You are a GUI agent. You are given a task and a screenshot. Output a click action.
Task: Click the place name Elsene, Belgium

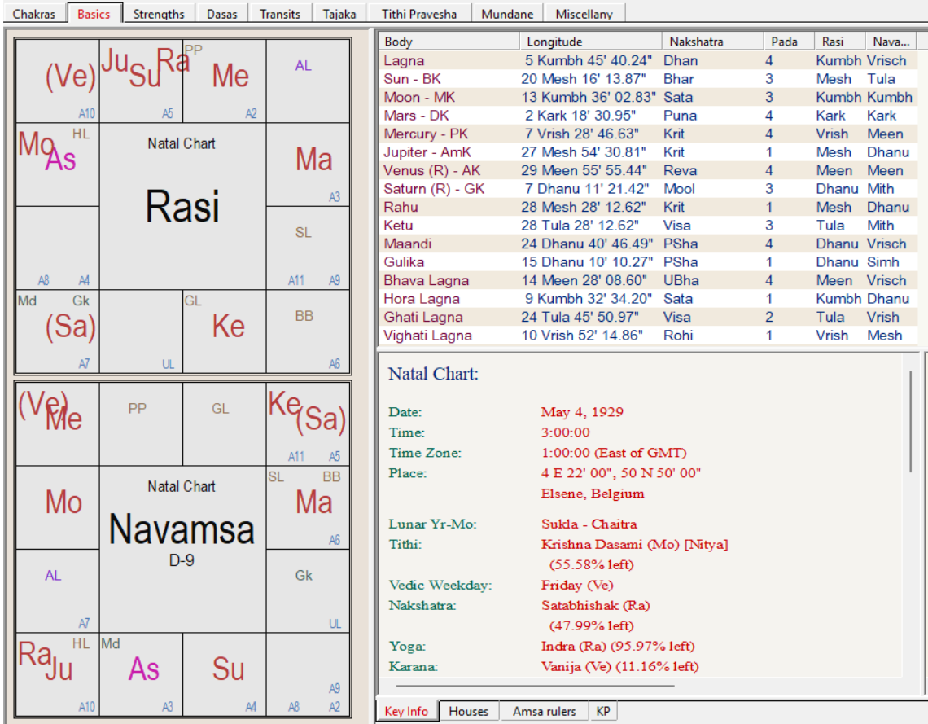tap(593, 494)
